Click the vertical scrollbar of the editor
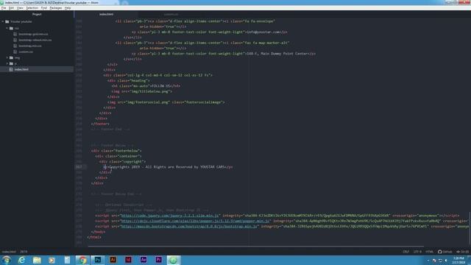This screenshot has width=471, height=265. [470, 228]
